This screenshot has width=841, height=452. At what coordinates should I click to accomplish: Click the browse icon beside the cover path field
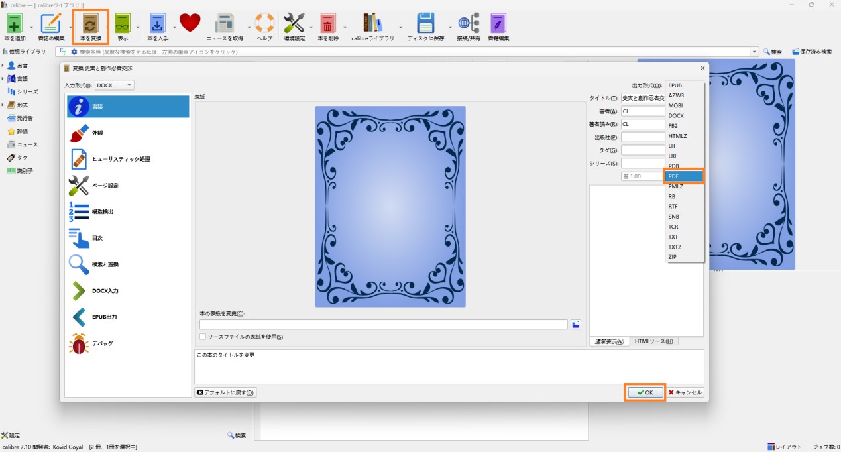click(x=576, y=325)
